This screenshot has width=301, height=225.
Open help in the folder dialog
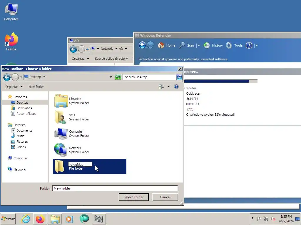pos(176,87)
